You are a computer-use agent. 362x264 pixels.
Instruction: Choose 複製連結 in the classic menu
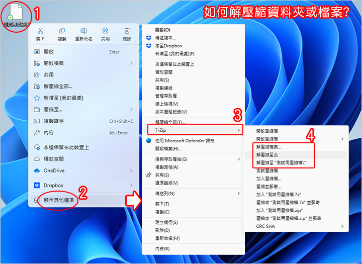[x=164, y=88]
